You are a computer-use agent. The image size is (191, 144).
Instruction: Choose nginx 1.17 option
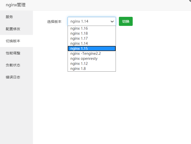tap(91, 38)
